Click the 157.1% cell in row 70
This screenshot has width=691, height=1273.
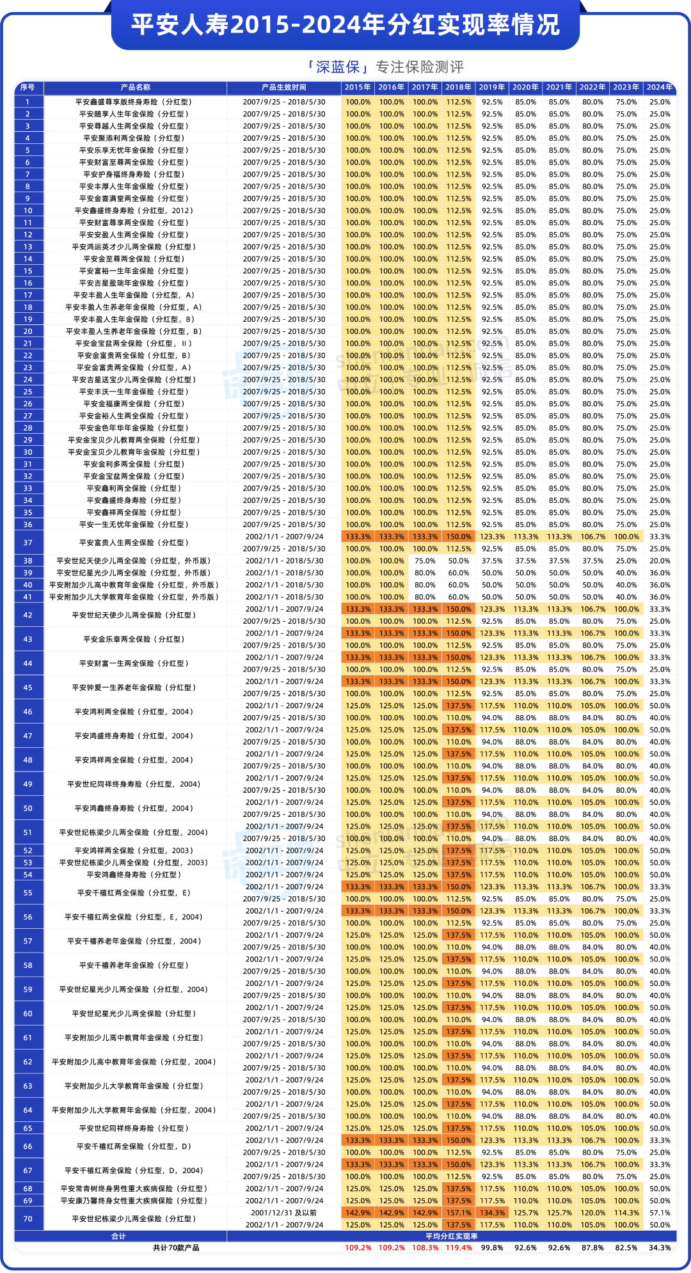coord(459,1213)
